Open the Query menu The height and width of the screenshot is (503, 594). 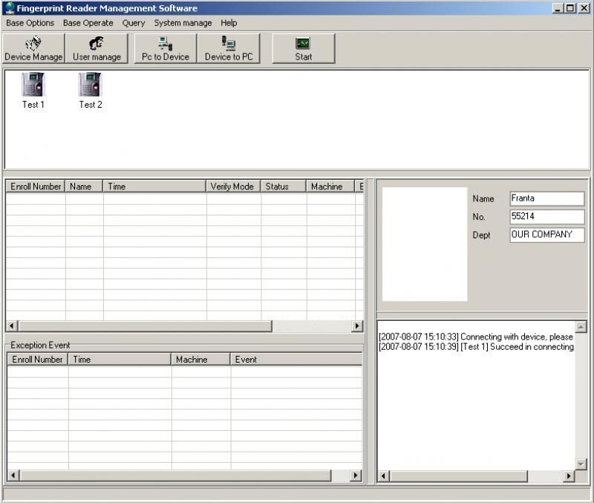pos(134,23)
